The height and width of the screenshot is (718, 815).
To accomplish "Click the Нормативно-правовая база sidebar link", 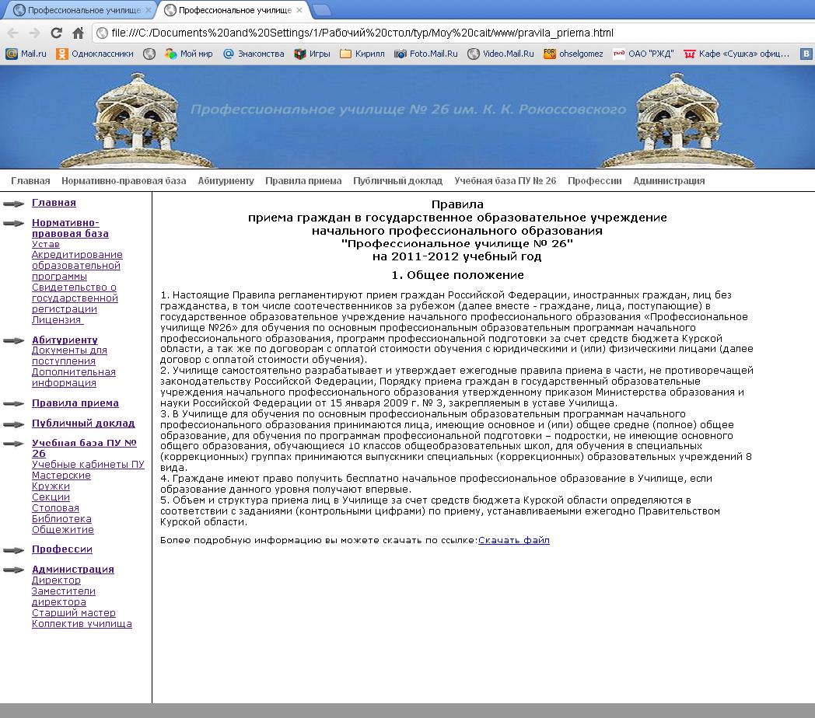I will [70, 228].
